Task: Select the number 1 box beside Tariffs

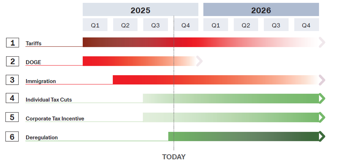Action: tap(12, 42)
